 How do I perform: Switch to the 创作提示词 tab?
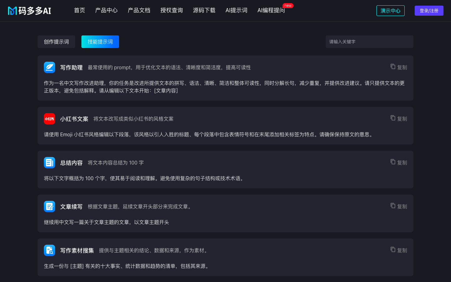tap(56, 41)
